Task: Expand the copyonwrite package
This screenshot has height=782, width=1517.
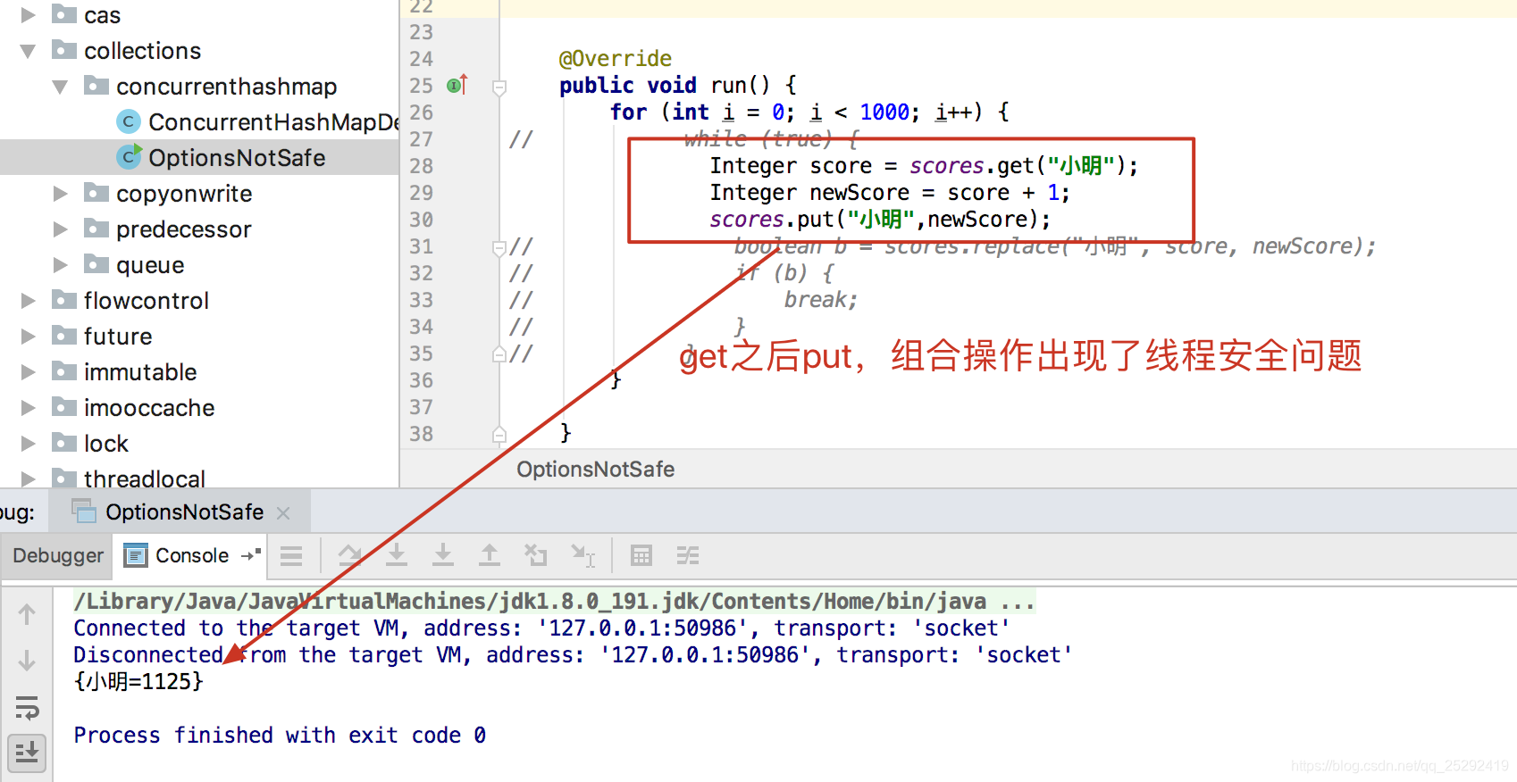Action: (60, 194)
